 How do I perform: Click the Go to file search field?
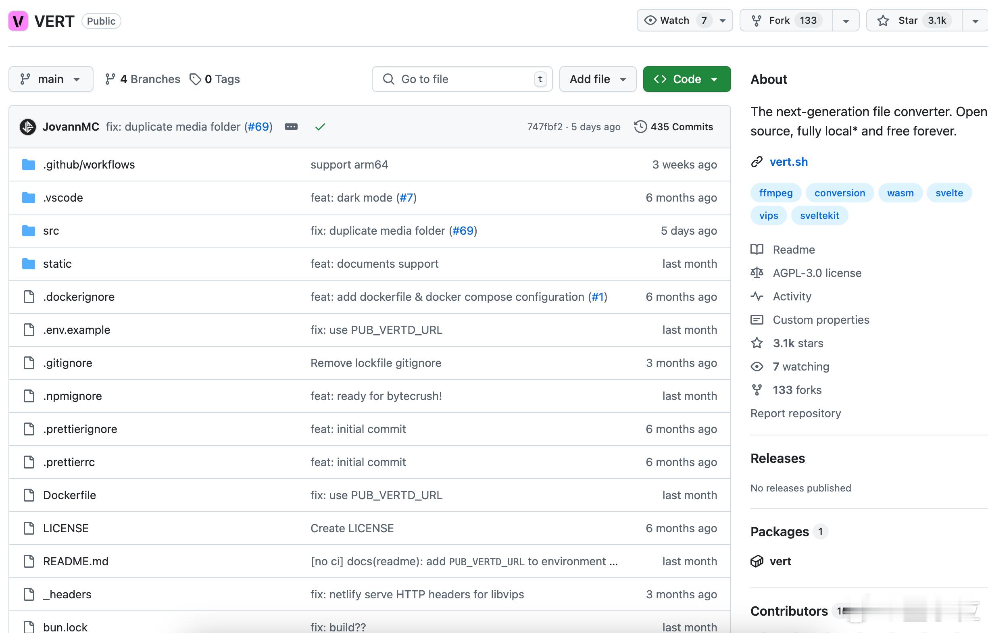(x=462, y=79)
